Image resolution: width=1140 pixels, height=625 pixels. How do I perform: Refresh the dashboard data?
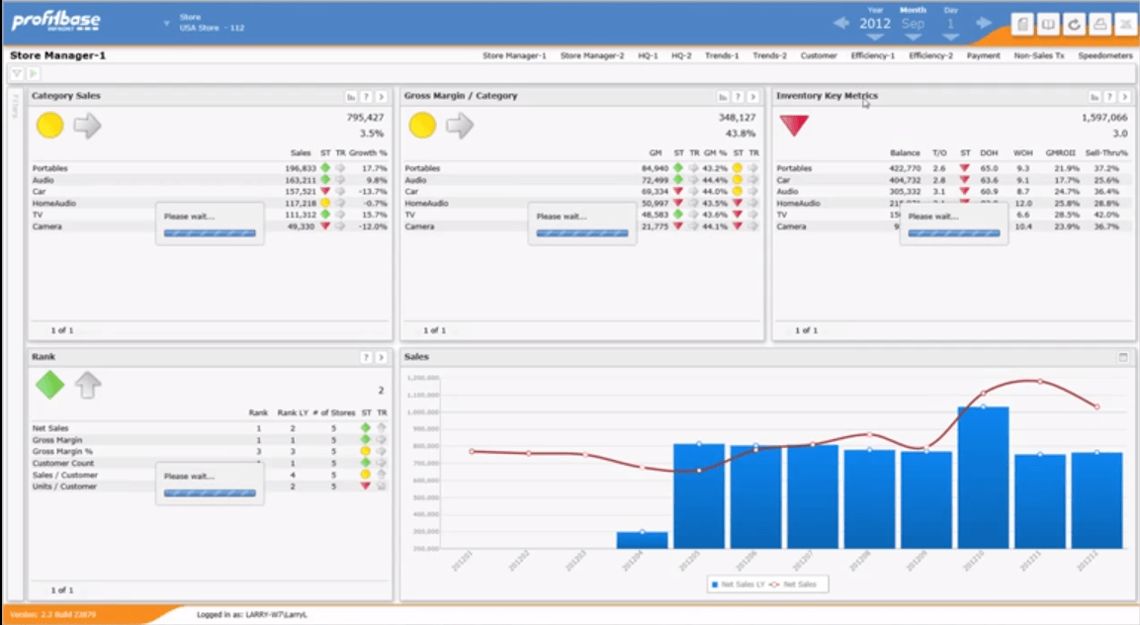click(1074, 24)
